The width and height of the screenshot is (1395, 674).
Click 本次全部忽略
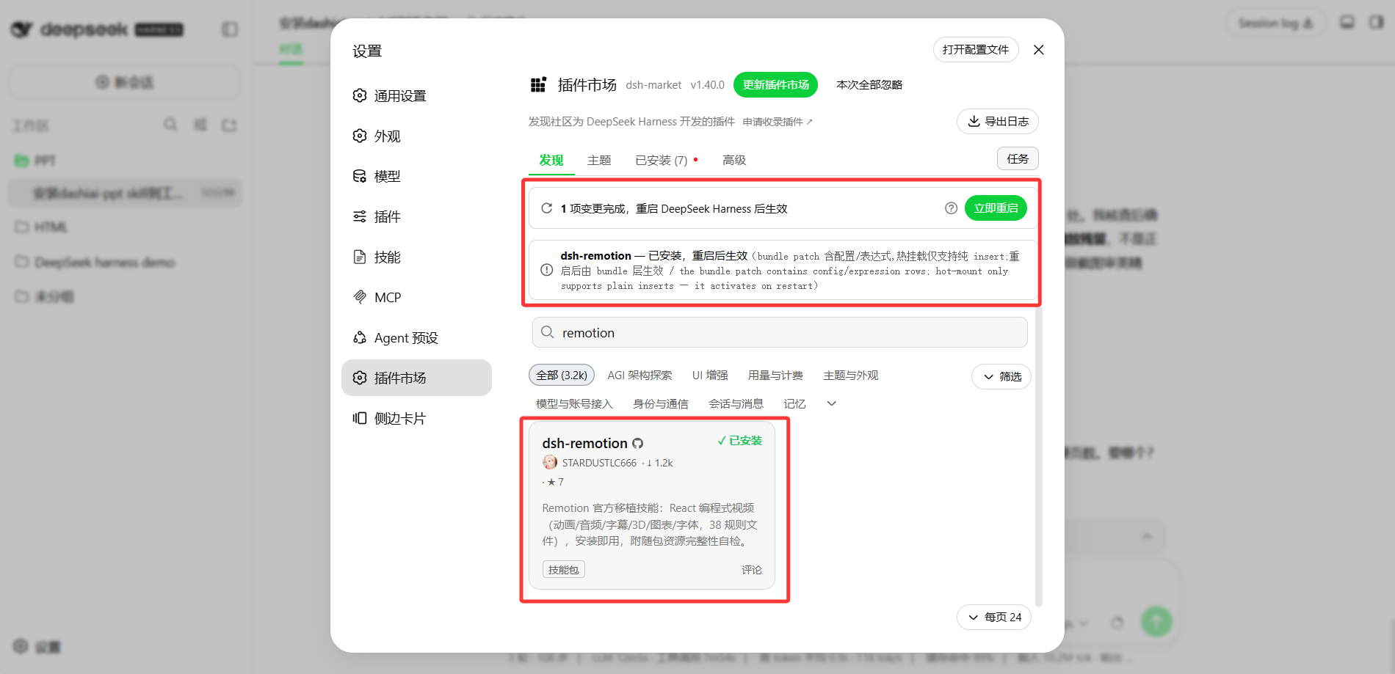pyautogui.click(x=869, y=85)
